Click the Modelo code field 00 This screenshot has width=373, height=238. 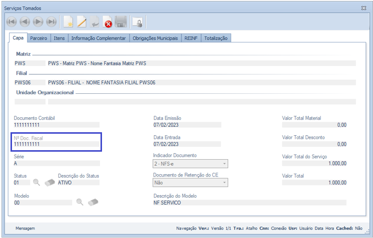pos(43,203)
